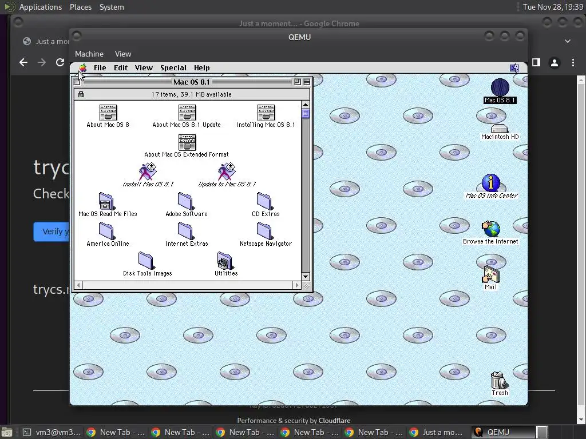Open Mac OS Edit menu
This screenshot has height=439, width=586.
coord(121,68)
